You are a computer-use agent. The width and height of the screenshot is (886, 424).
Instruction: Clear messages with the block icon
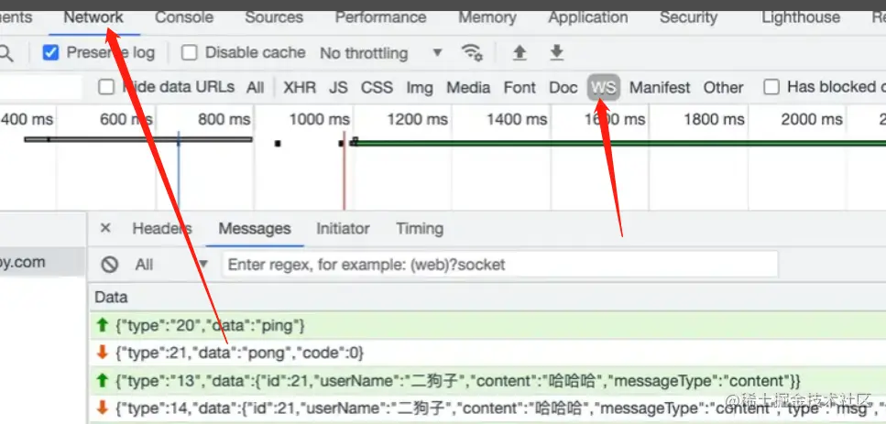pyautogui.click(x=110, y=265)
